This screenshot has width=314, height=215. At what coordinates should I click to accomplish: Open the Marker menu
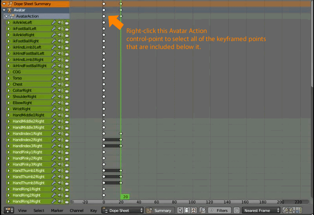pos(57,210)
